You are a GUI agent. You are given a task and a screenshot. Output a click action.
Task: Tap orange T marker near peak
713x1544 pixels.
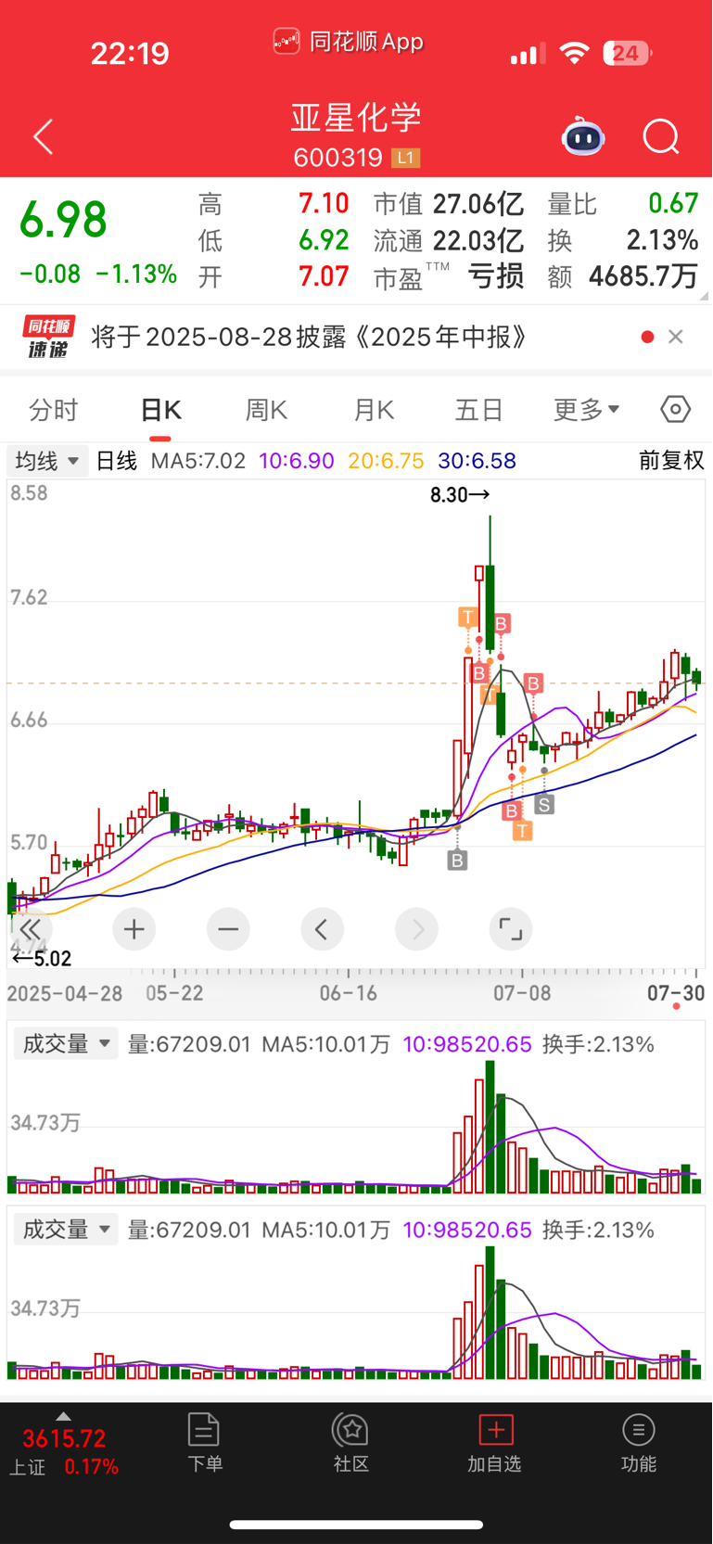click(x=468, y=617)
